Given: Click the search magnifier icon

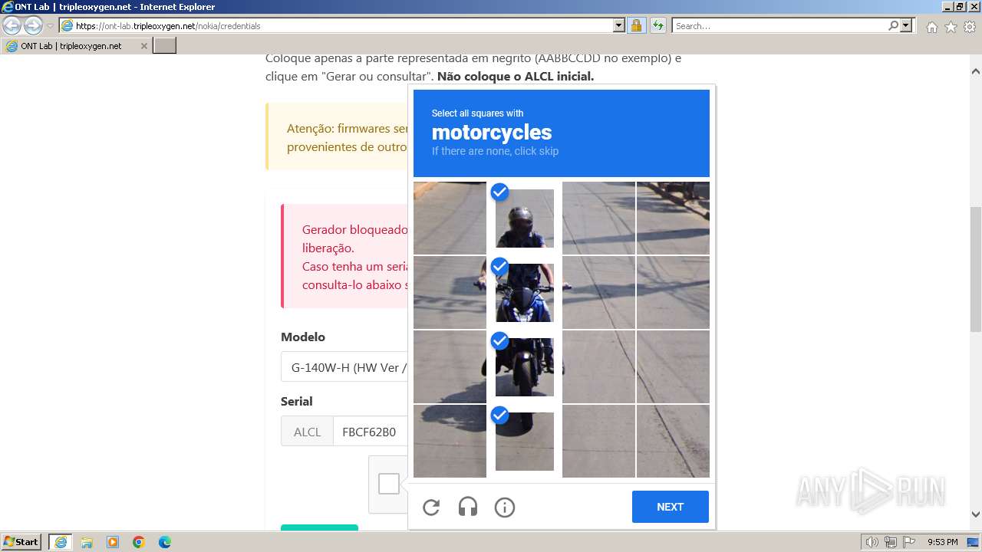Looking at the screenshot, I should (893, 25).
